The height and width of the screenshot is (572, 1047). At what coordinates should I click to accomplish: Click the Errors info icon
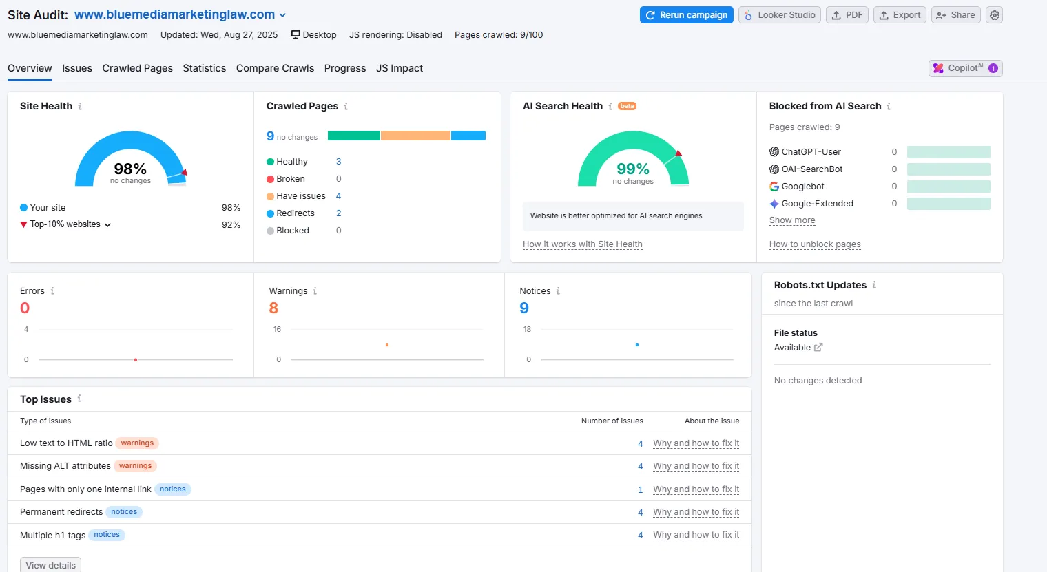coord(52,291)
